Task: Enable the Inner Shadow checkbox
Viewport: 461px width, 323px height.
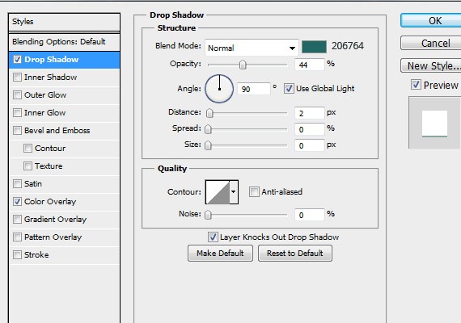Action: click(x=17, y=78)
